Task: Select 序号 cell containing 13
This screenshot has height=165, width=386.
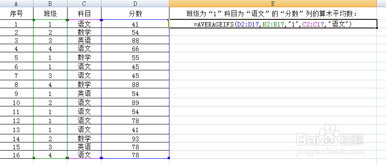Action: pyautogui.click(x=16, y=130)
